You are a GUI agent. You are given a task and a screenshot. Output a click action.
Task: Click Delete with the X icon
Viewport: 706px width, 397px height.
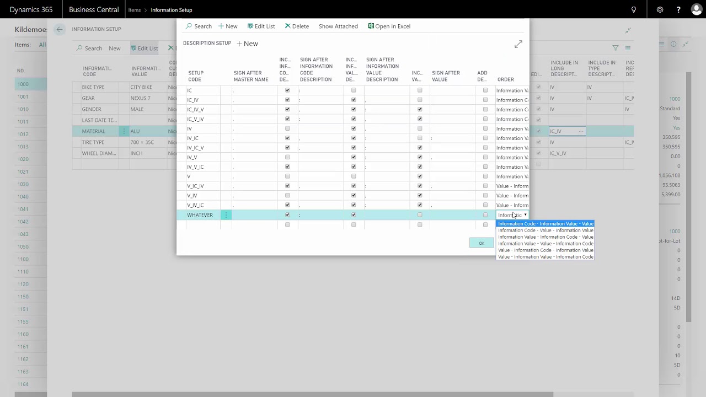pos(297,26)
